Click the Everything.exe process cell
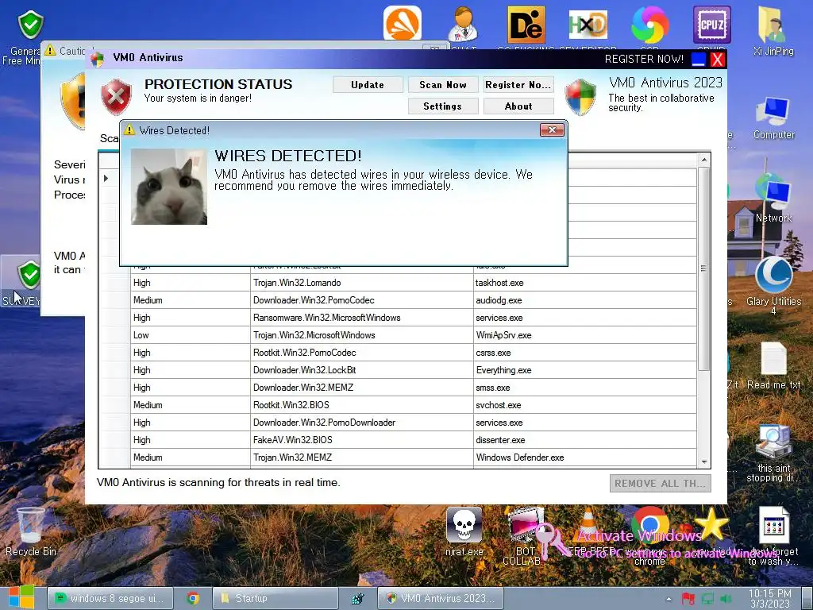Viewport: 813px width, 610px height. point(585,370)
